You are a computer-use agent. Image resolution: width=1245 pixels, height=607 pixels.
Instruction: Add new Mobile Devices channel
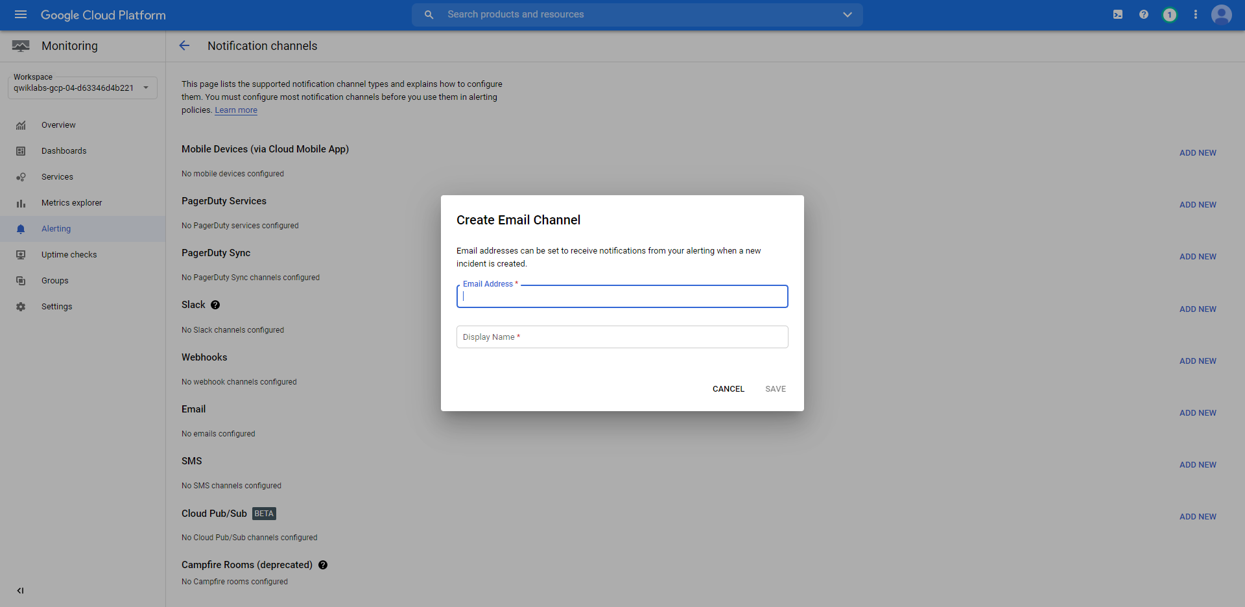pyautogui.click(x=1198, y=153)
